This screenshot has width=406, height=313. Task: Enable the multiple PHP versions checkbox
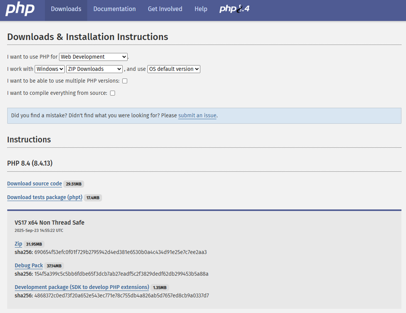tap(125, 81)
